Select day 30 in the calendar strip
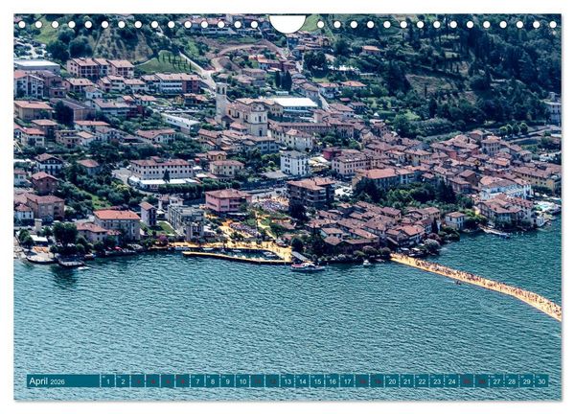This screenshot has width=575, height=414. (x=542, y=381)
